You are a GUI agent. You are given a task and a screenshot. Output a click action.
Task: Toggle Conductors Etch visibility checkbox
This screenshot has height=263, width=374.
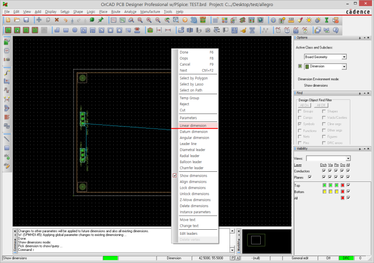323,171
